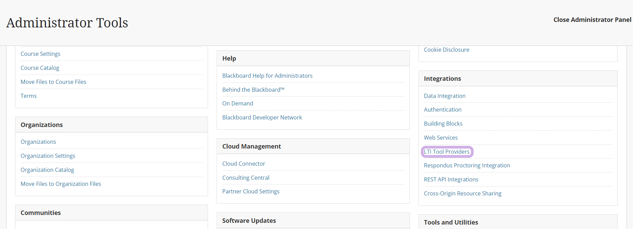Open the LTI Tool Providers link
This screenshot has height=229, width=633.
[x=447, y=152]
